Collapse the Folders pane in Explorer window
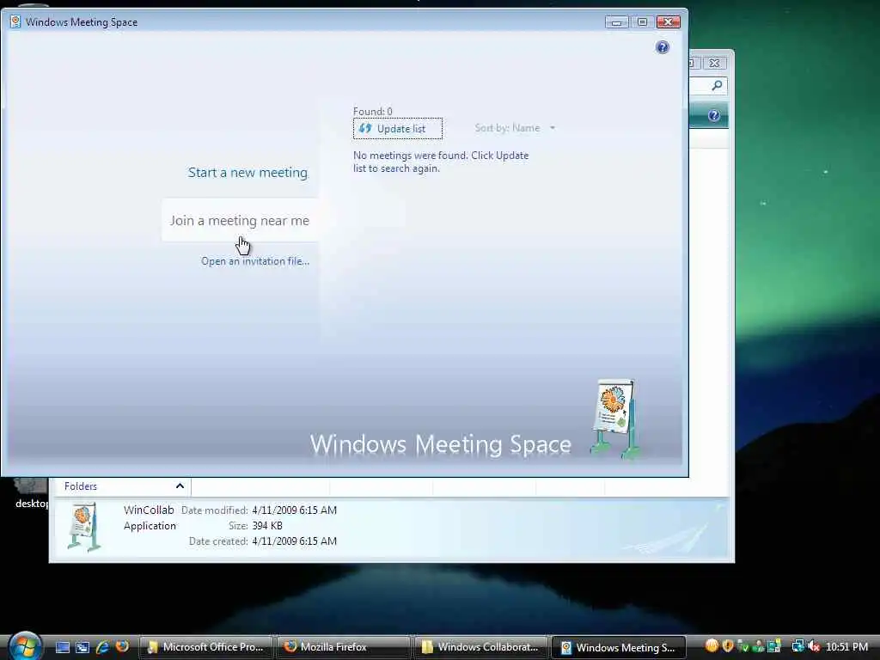The image size is (880, 660). click(180, 486)
